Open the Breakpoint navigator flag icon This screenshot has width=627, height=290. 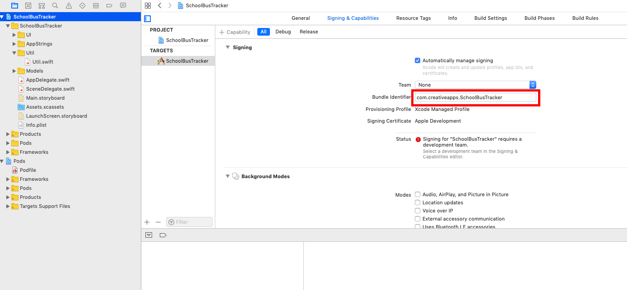point(109,5)
